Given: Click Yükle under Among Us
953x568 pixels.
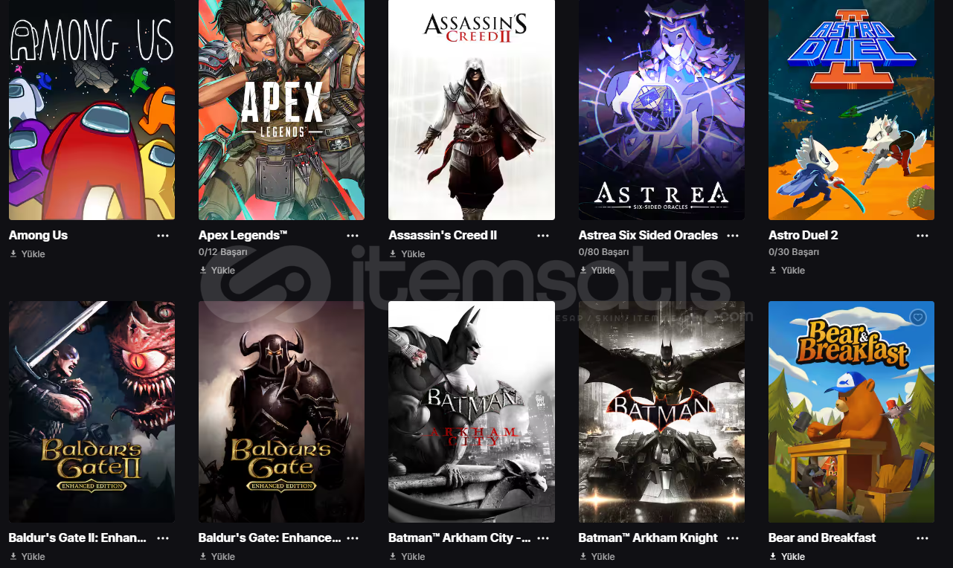Looking at the screenshot, I should tap(28, 254).
